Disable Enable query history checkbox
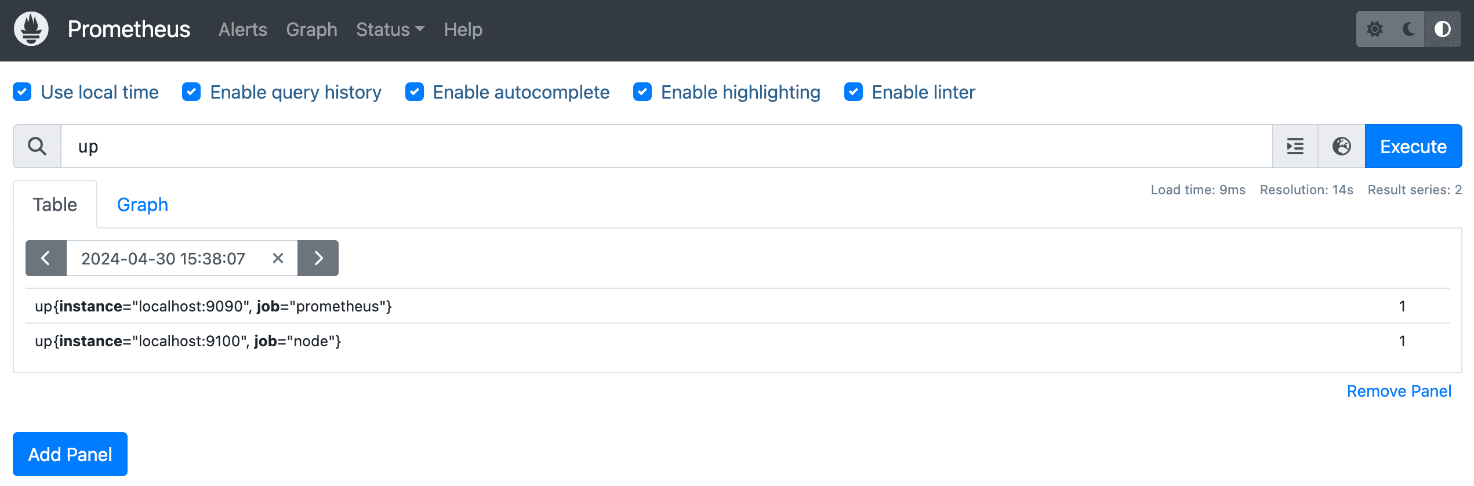Image resolution: width=1474 pixels, height=486 pixels. pos(191,92)
